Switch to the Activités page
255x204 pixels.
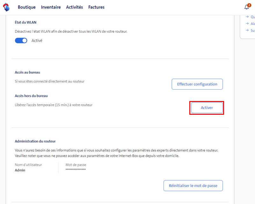point(74,7)
